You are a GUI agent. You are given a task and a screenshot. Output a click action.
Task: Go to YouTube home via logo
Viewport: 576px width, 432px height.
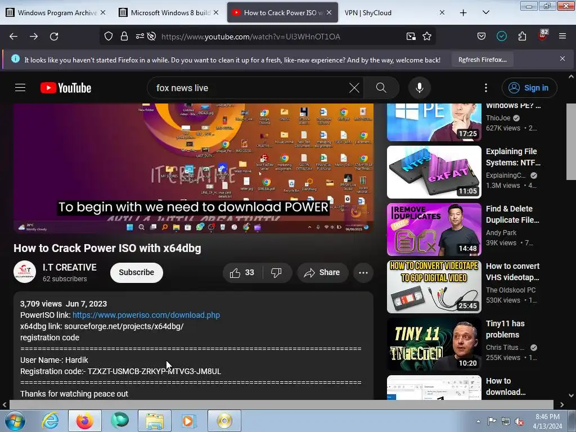[66, 88]
